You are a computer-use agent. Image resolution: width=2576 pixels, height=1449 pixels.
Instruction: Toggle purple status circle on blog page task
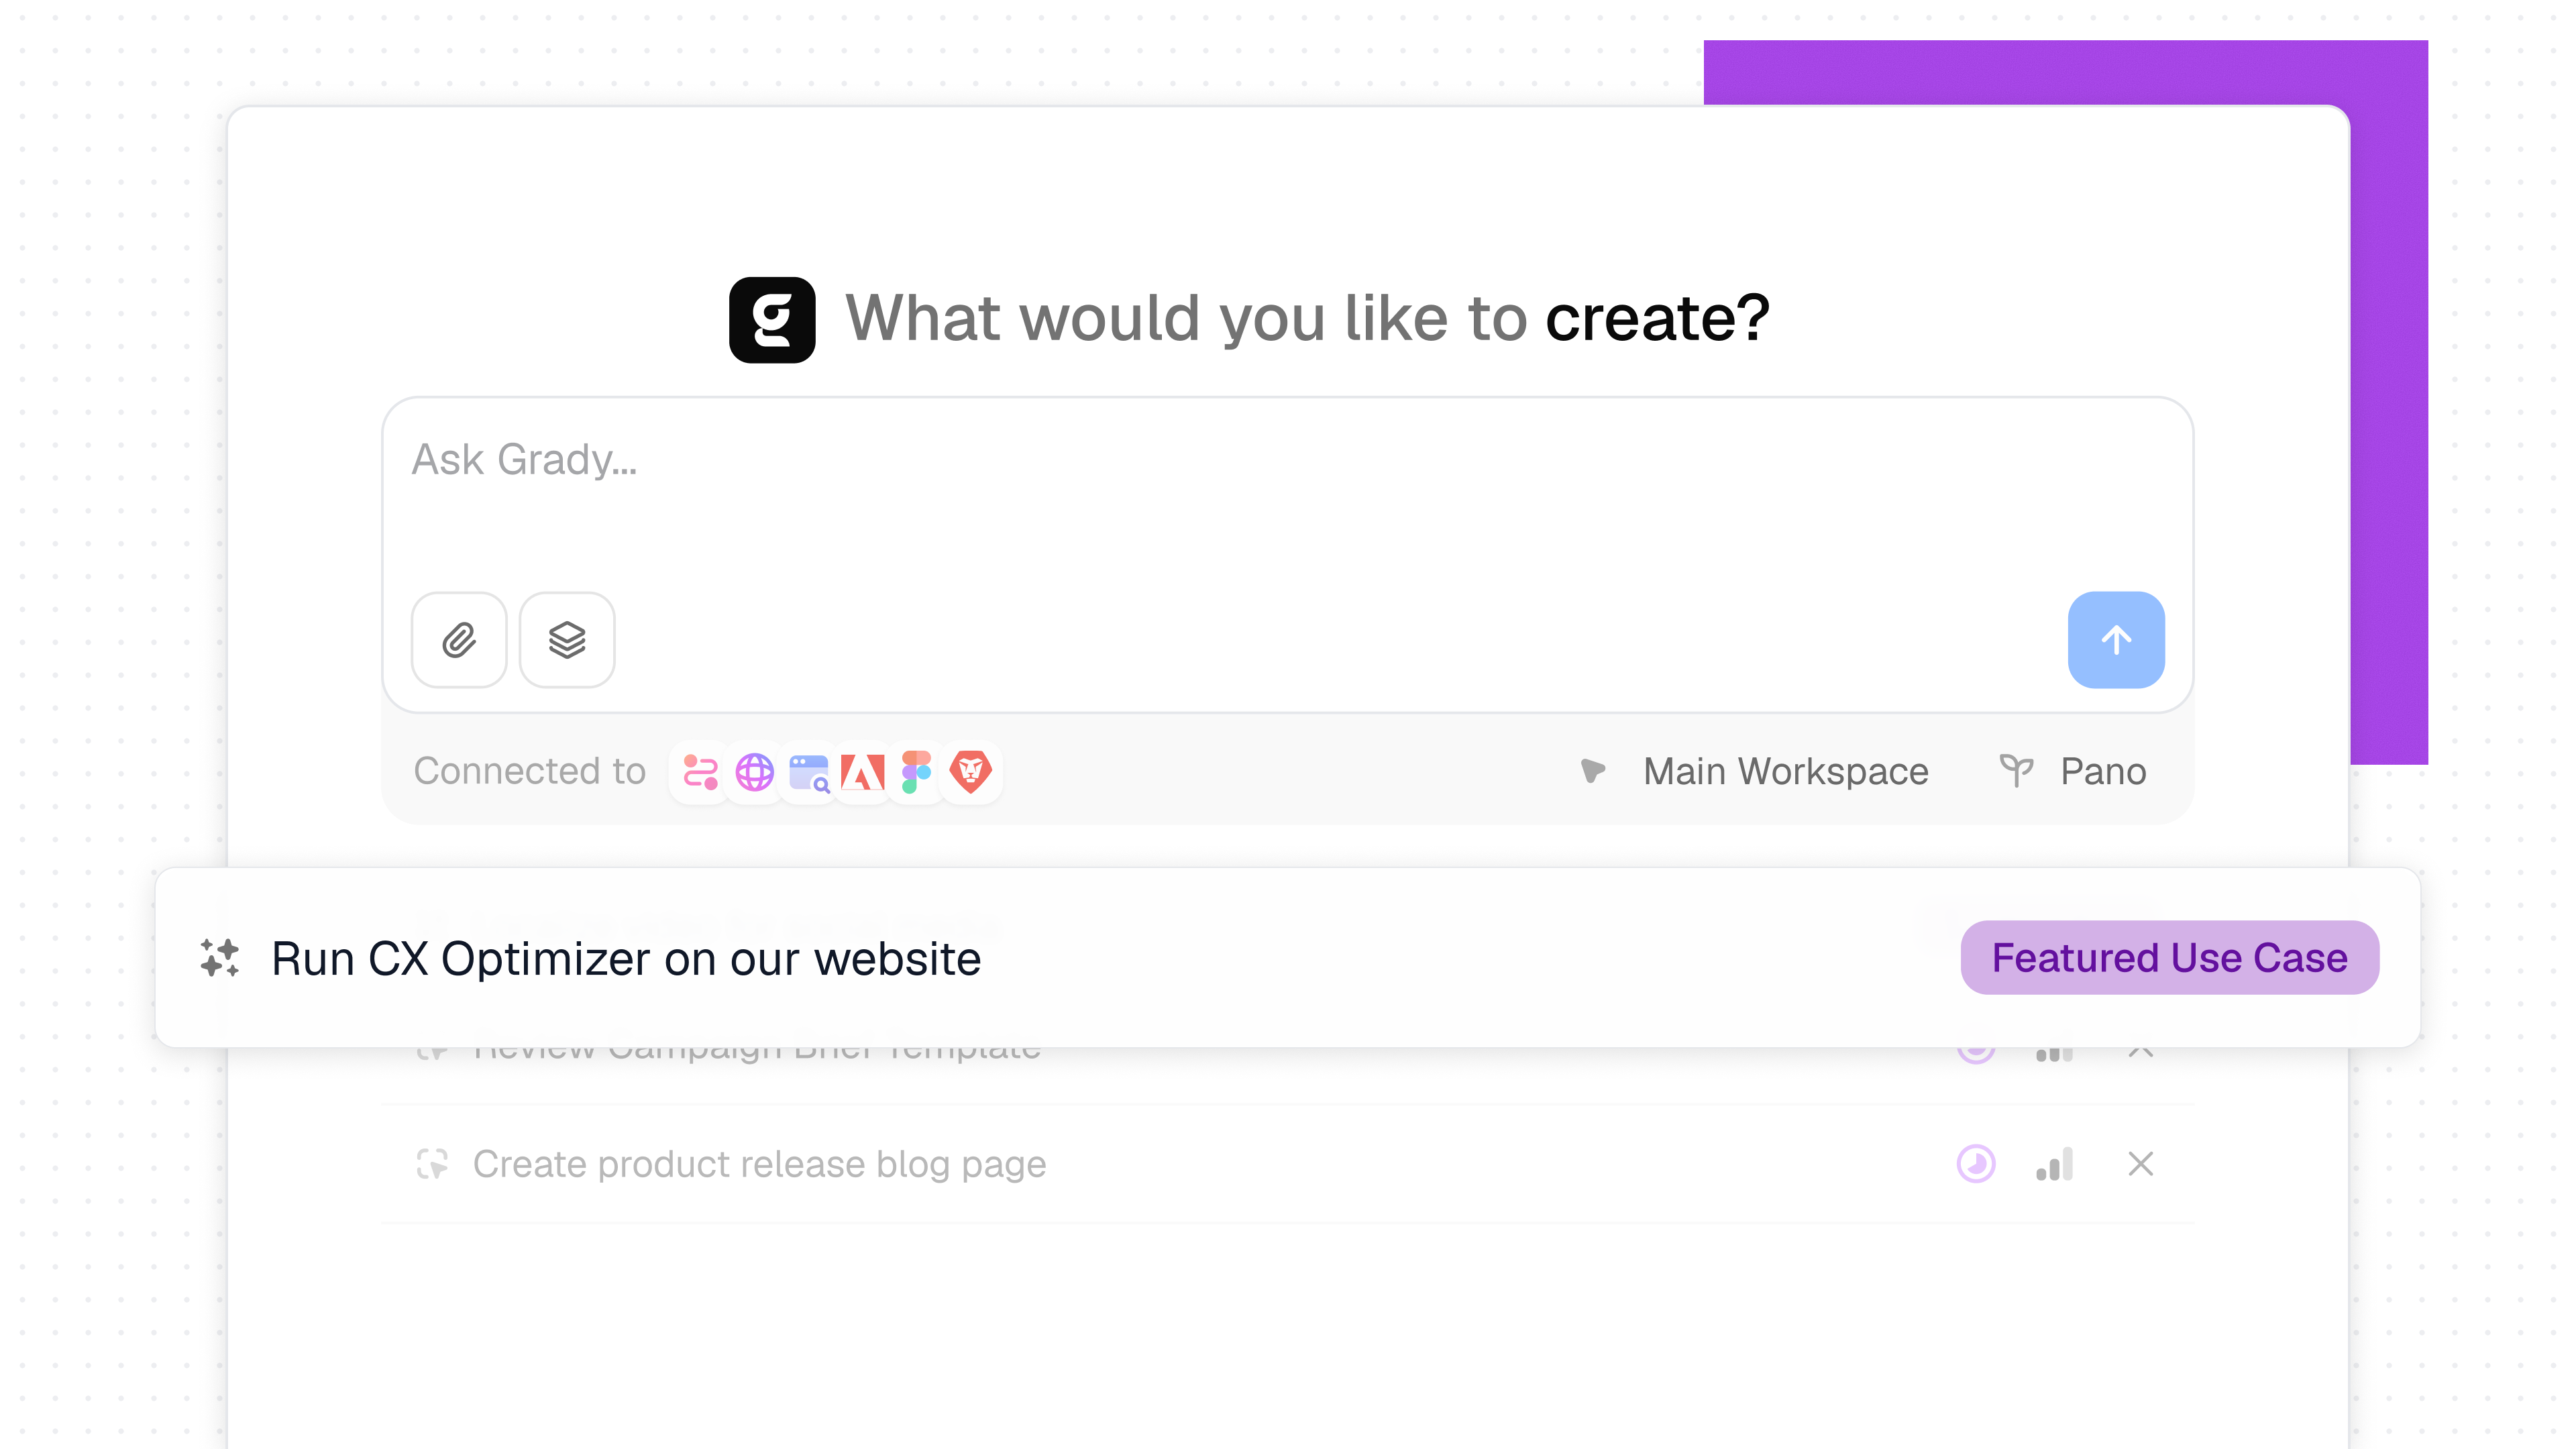pos(1976,1164)
